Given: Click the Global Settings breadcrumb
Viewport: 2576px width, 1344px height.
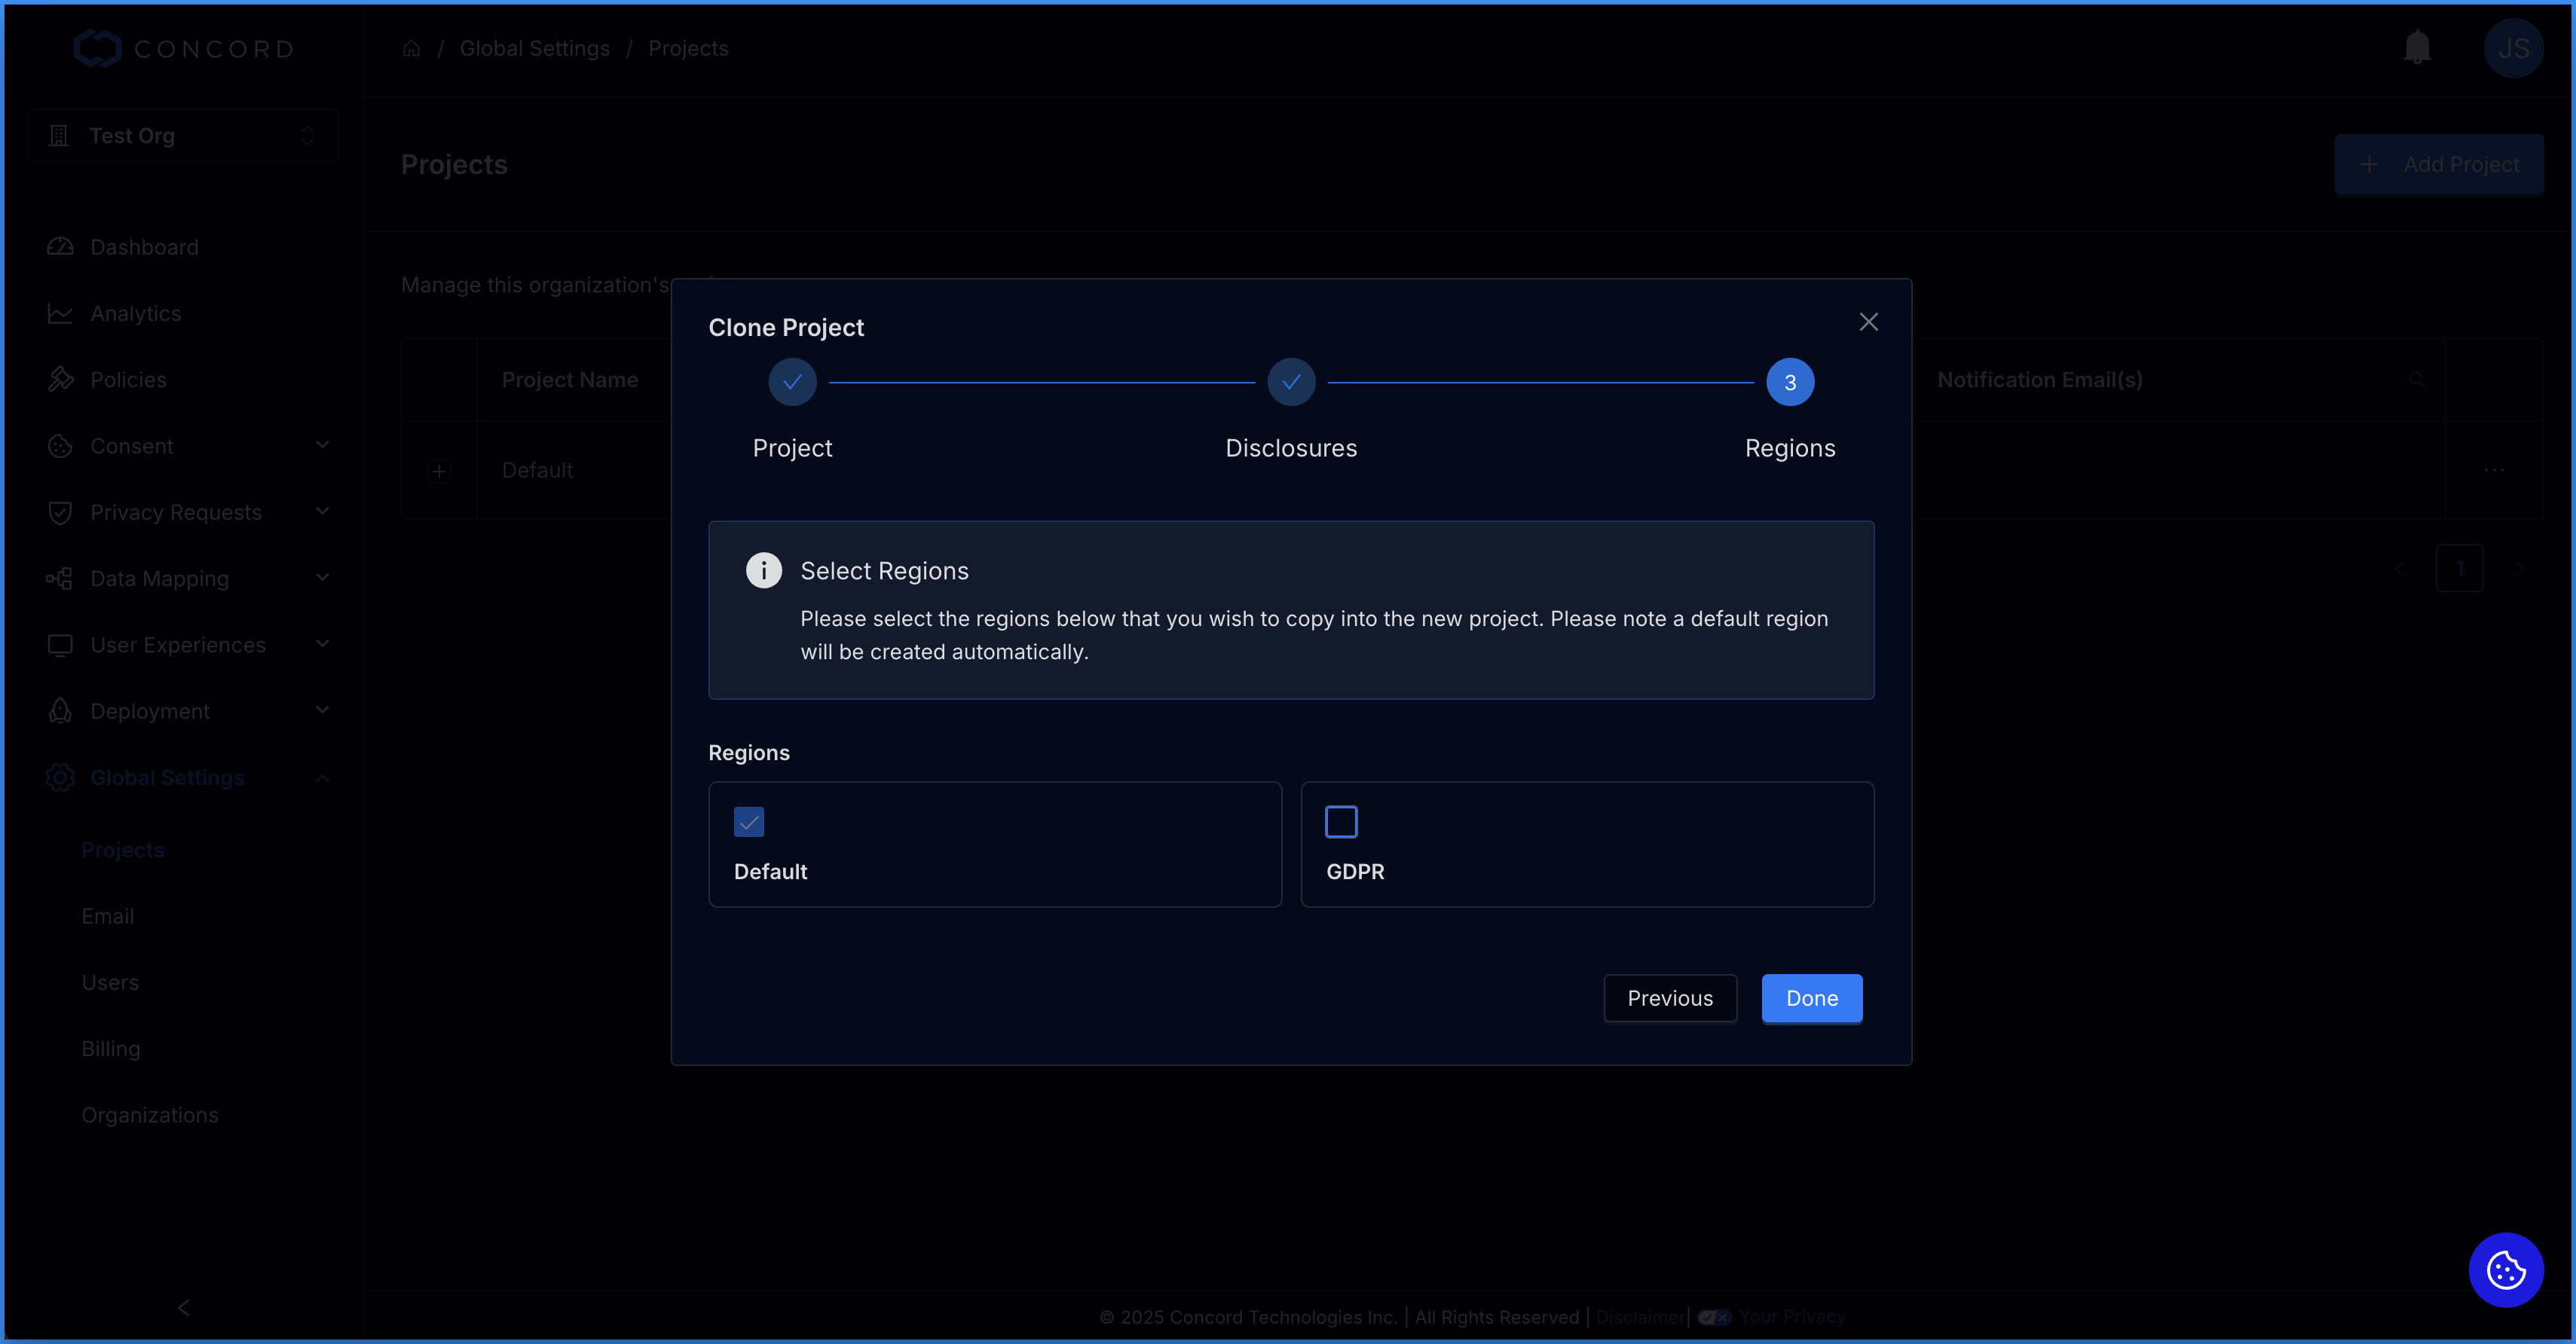Looking at the screenshot, I should 534,48.
